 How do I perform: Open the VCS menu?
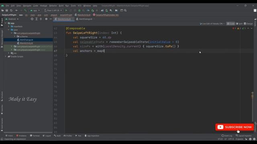[x=80, y=6]
